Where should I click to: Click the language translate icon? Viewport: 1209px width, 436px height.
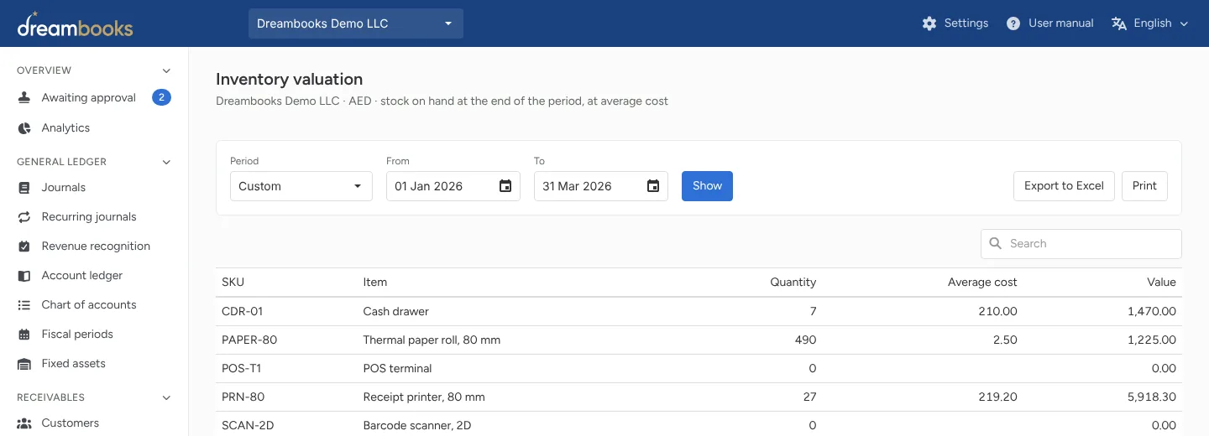[1118, 23]
